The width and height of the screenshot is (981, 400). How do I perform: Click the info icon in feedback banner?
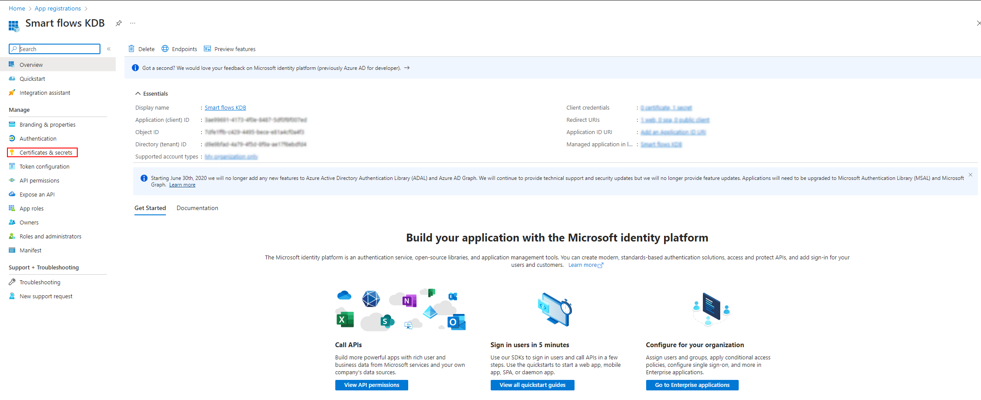(x=135, y=68)
